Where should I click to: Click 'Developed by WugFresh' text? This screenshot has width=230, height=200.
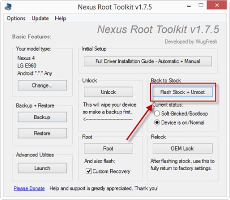tap(191, 41)
